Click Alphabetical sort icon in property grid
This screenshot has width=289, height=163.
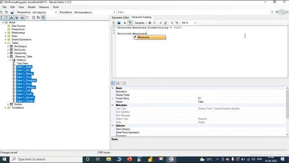click(118, 83)
